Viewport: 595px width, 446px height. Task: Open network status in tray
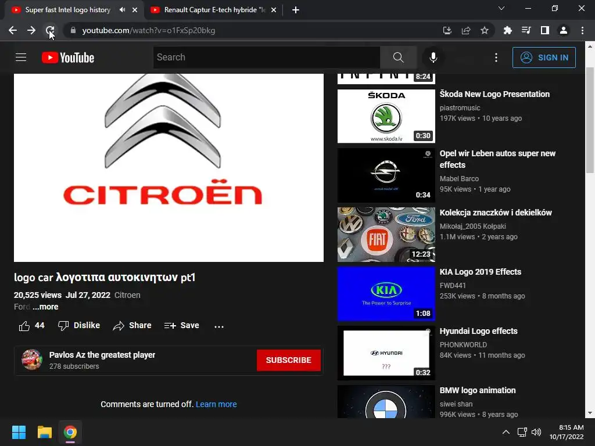(x=522, y=432)
